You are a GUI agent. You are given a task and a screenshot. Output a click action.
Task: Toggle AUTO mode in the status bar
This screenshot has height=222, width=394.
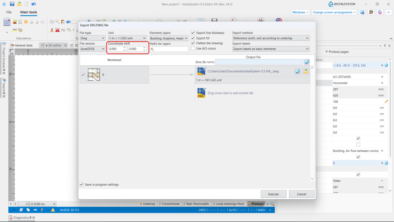coord(232,210)
